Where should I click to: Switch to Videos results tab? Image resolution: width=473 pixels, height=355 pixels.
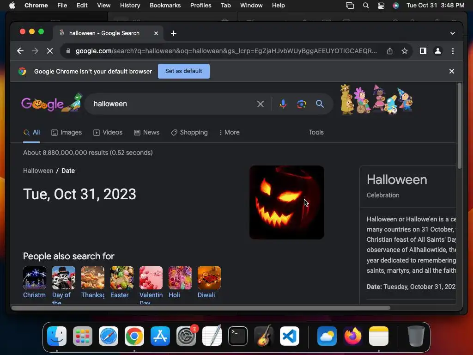[108, 133]
